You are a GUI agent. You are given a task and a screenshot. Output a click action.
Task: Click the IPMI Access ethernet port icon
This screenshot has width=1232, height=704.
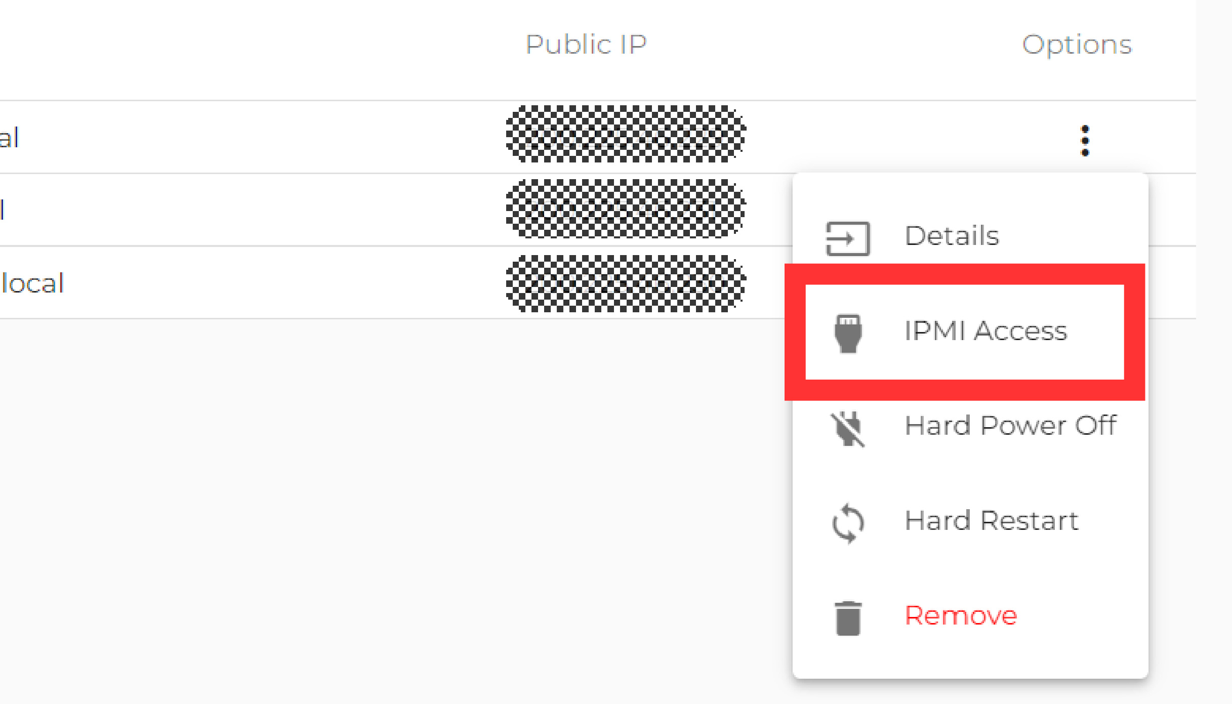tap(848, 333)
